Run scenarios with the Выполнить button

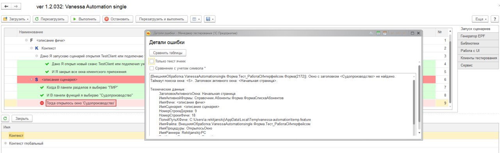(x=85, y=19)
